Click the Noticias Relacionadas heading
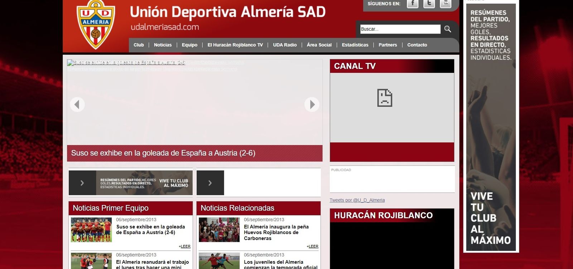The image size is (573, 269). [237, 208]
